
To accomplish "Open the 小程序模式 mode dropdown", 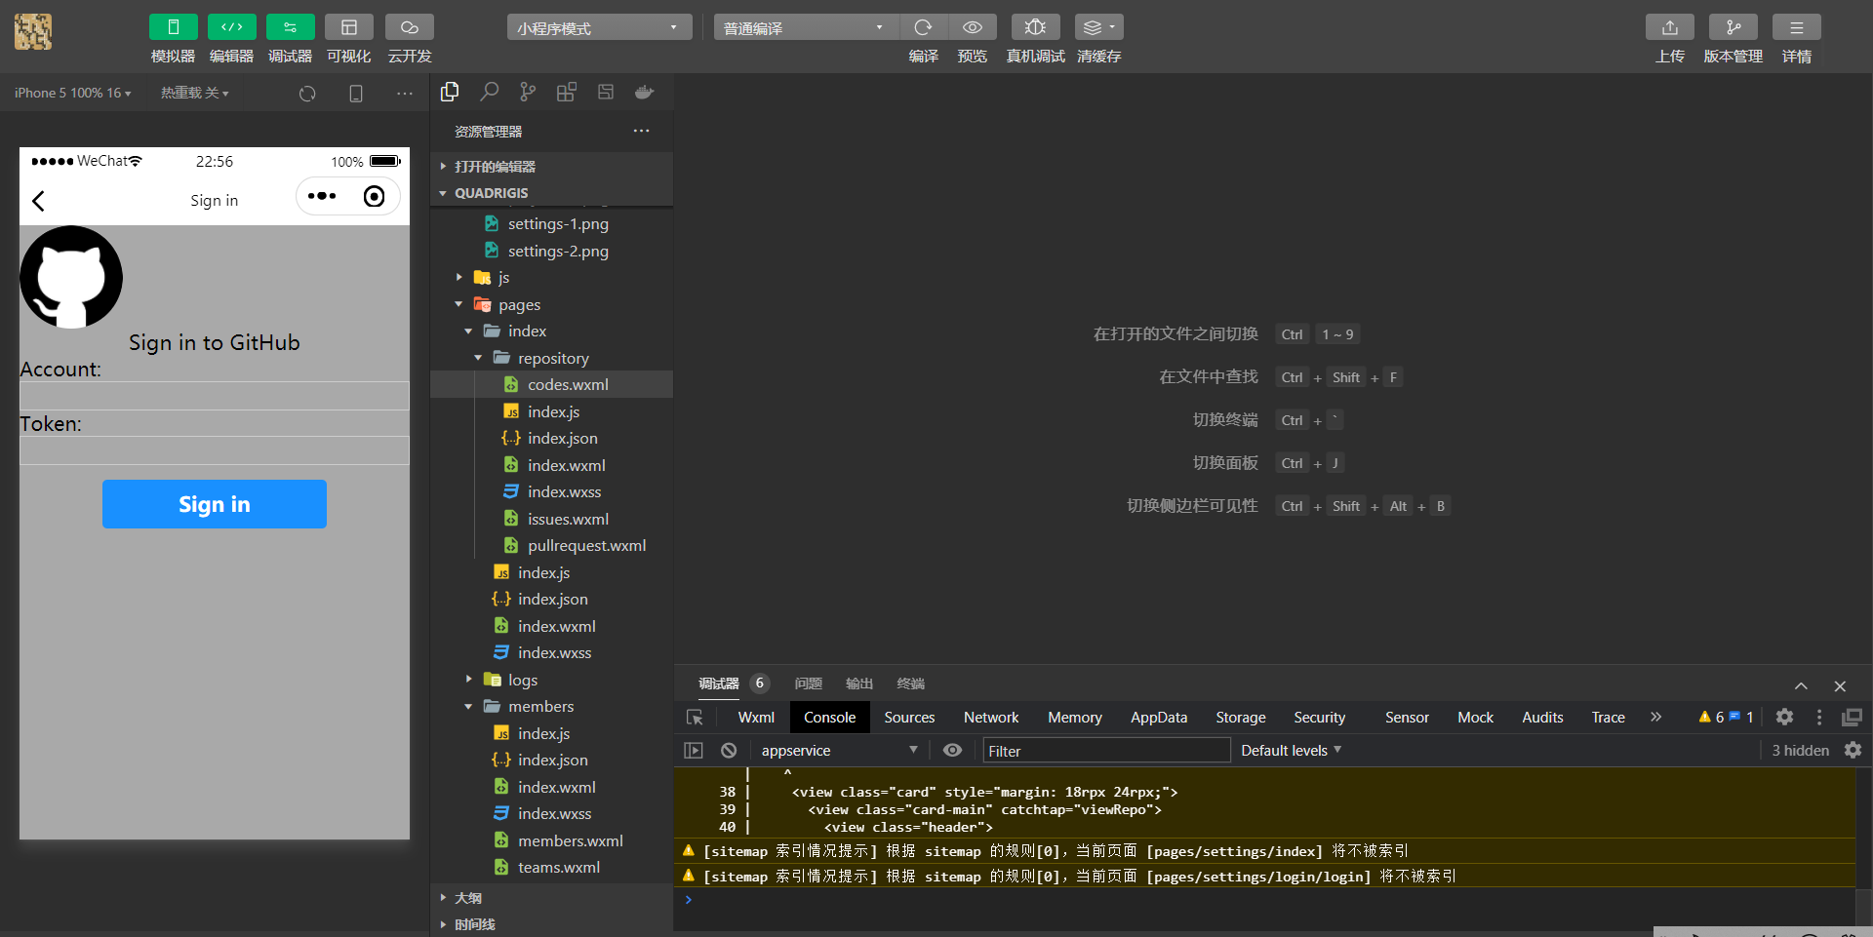I will click(x=598, y=28).
